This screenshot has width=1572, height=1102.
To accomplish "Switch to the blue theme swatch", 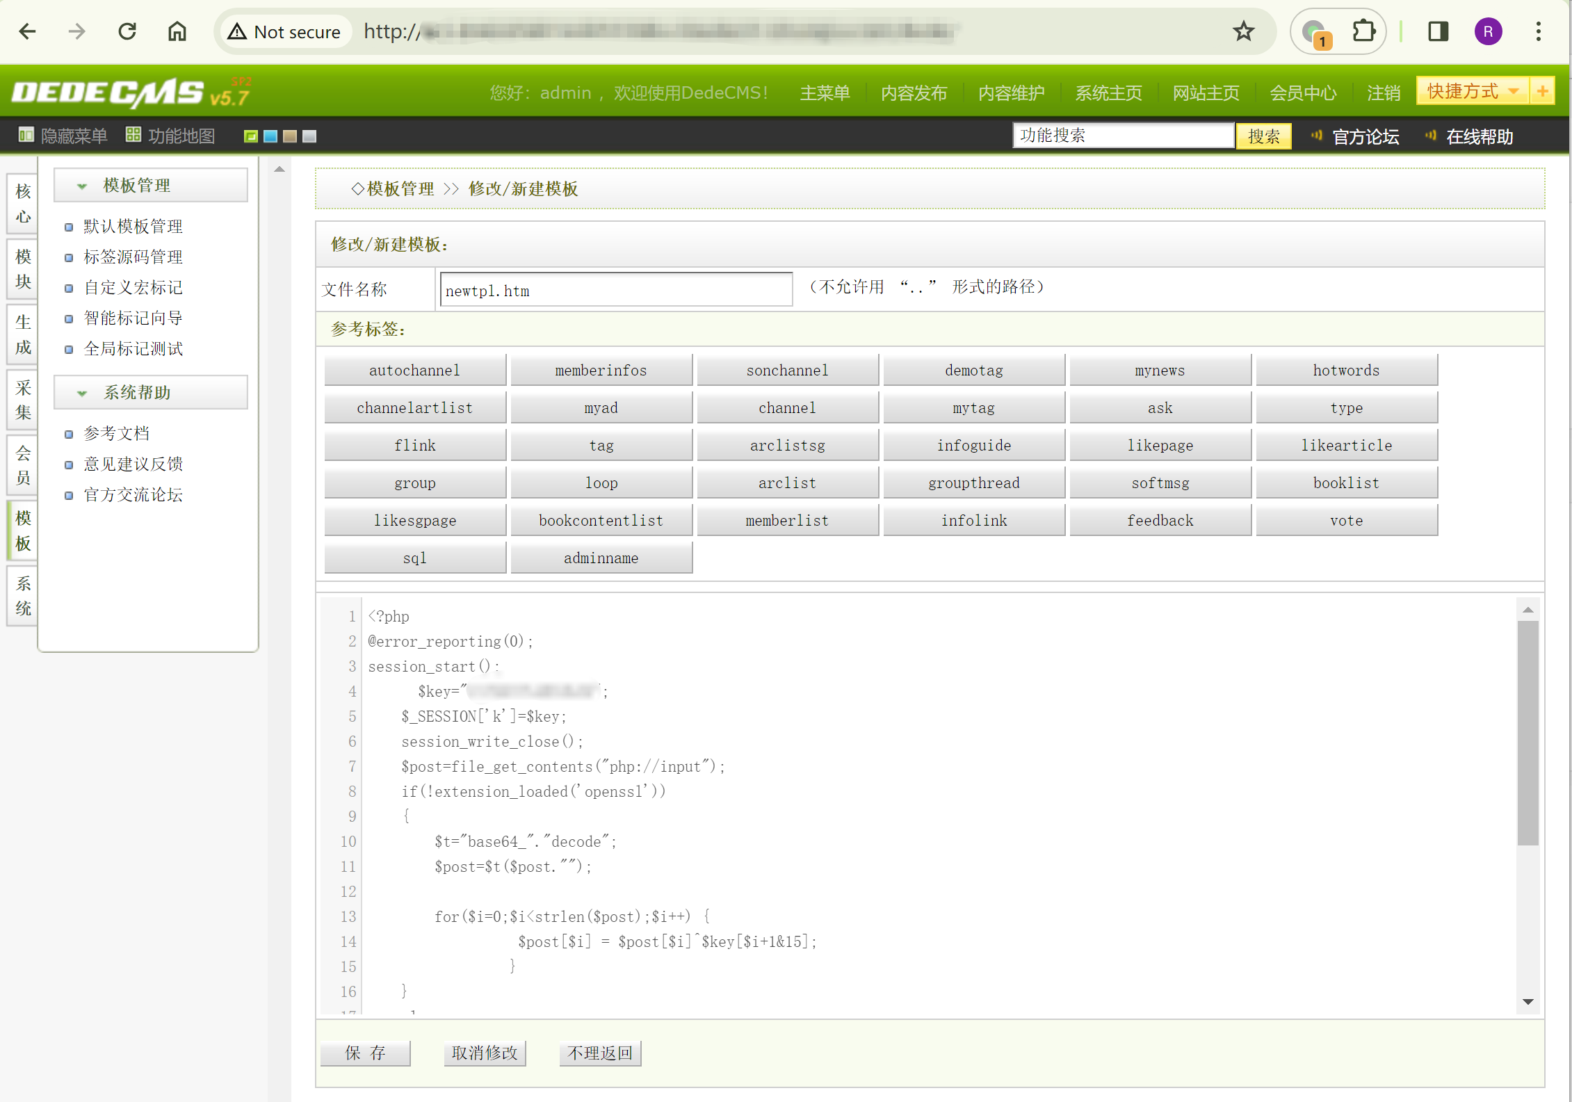I will 270,136.
